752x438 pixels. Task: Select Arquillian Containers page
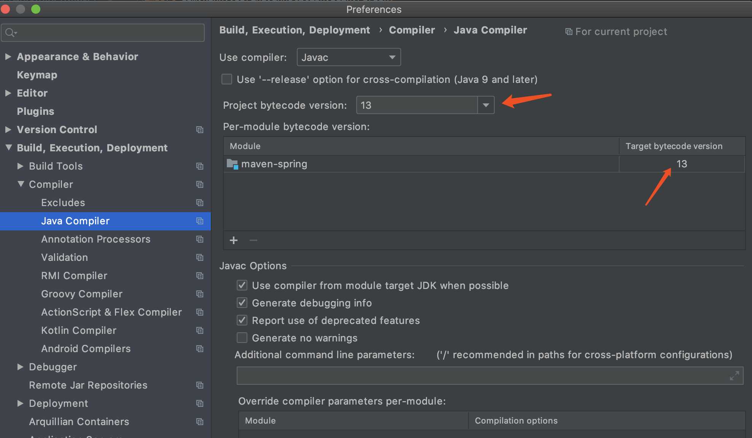(x=79, y=422)
